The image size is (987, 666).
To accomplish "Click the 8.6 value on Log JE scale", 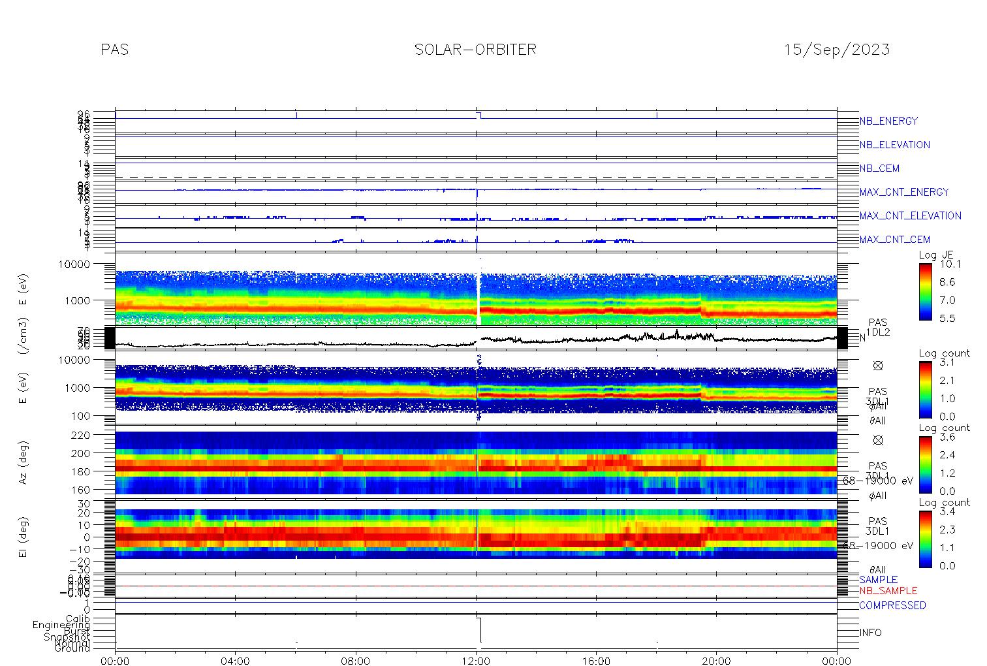I will (x=947, y=282).
